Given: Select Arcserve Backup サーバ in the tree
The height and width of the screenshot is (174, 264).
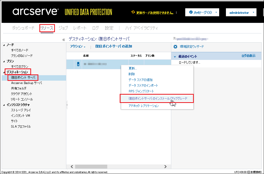Looking at the screenshot, I should pyautogui.click(x=27, y=83).
